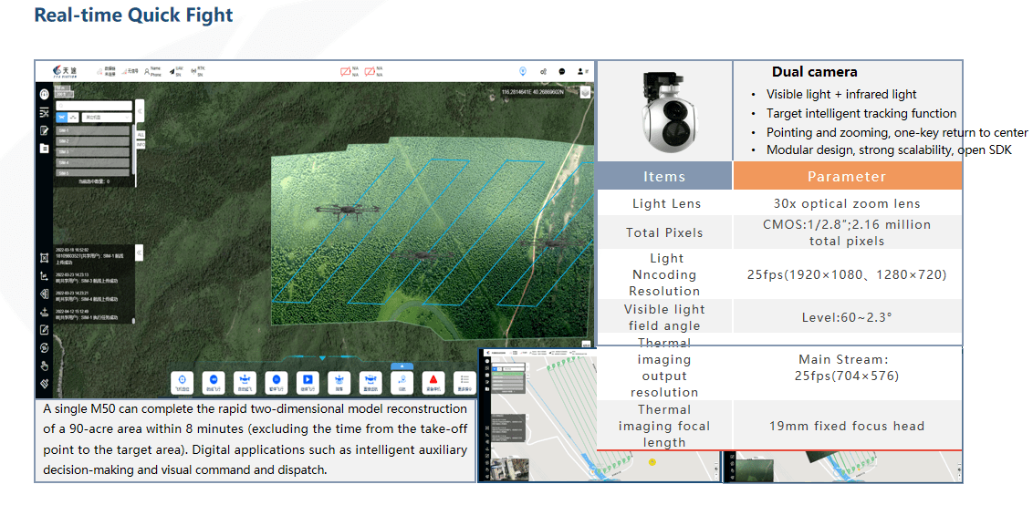The image size is (1033, 505).
Task: Click the route planning icon in sidebar
Action: click(x=44, y=113)
